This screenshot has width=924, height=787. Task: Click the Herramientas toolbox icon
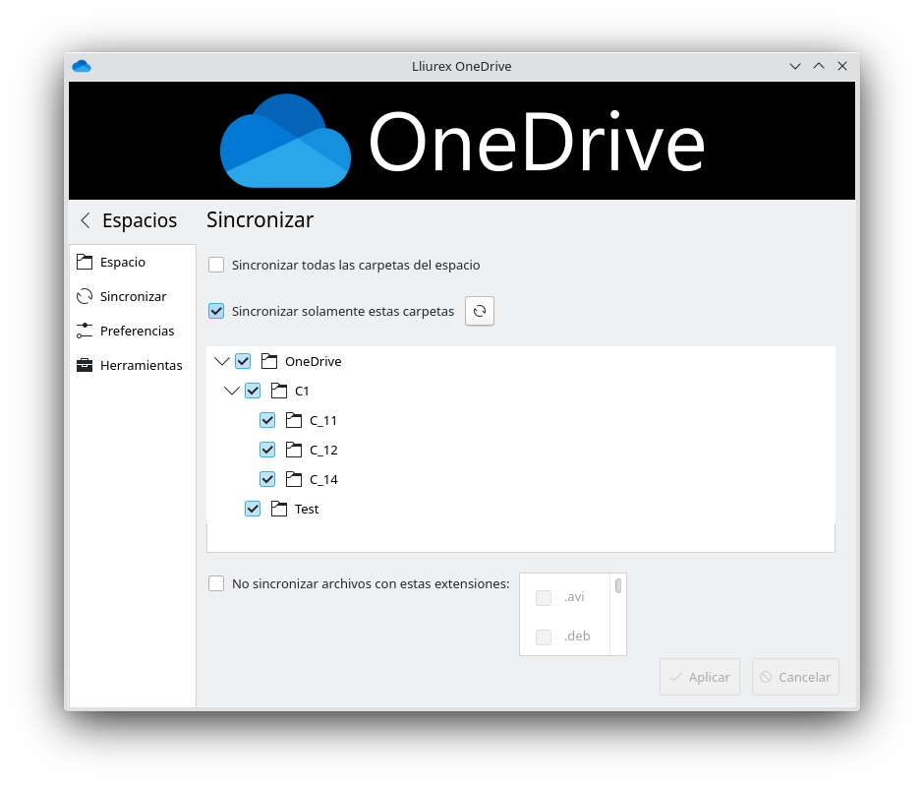85,365
